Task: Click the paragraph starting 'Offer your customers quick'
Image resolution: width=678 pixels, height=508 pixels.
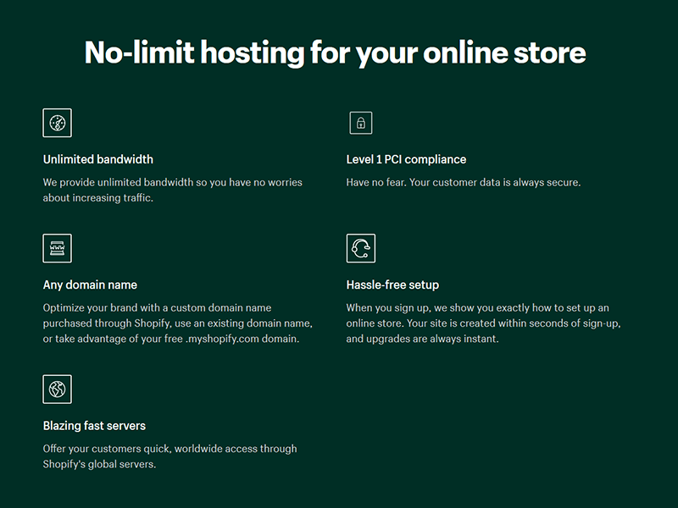Action: click(x=170, y=456)
